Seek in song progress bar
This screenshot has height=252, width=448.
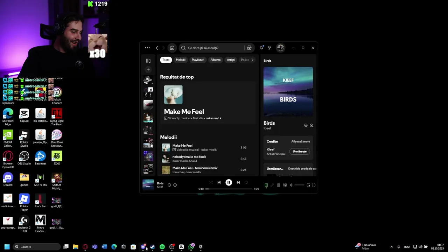[229, 189]
